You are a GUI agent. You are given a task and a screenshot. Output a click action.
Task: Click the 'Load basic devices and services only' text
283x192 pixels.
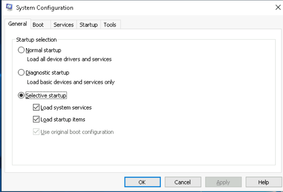tap(71, 82)
